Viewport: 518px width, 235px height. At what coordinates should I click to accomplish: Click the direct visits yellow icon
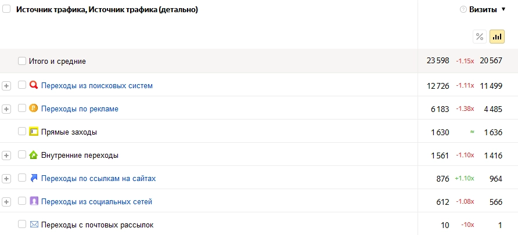pyautogui.click(x=34, y=132)
